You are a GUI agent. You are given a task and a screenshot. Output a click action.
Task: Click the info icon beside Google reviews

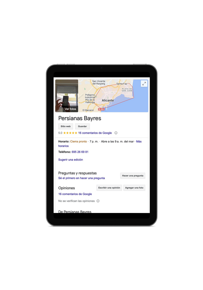tap(116, 133)
